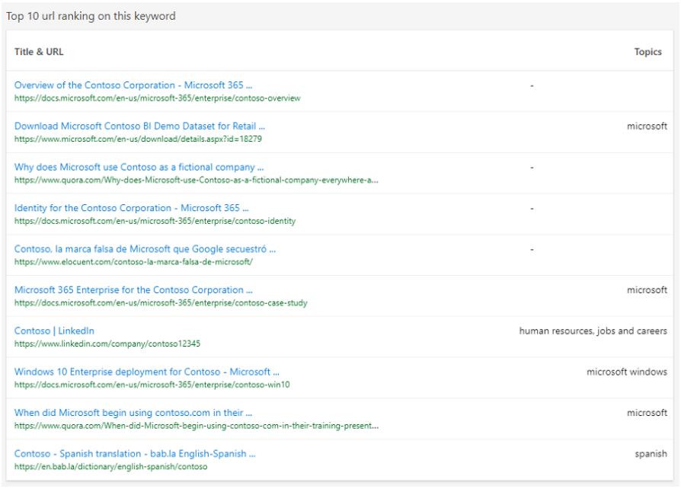
Task: Click the linkedin.com/company/contoso12345 URL
Action: click(107, 344)
